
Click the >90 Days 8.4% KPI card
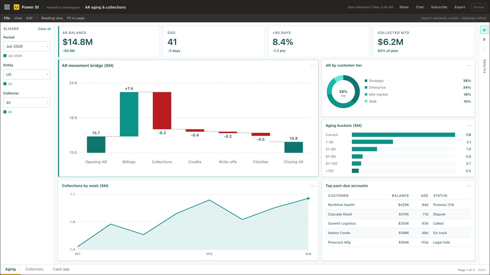[319, 42]
